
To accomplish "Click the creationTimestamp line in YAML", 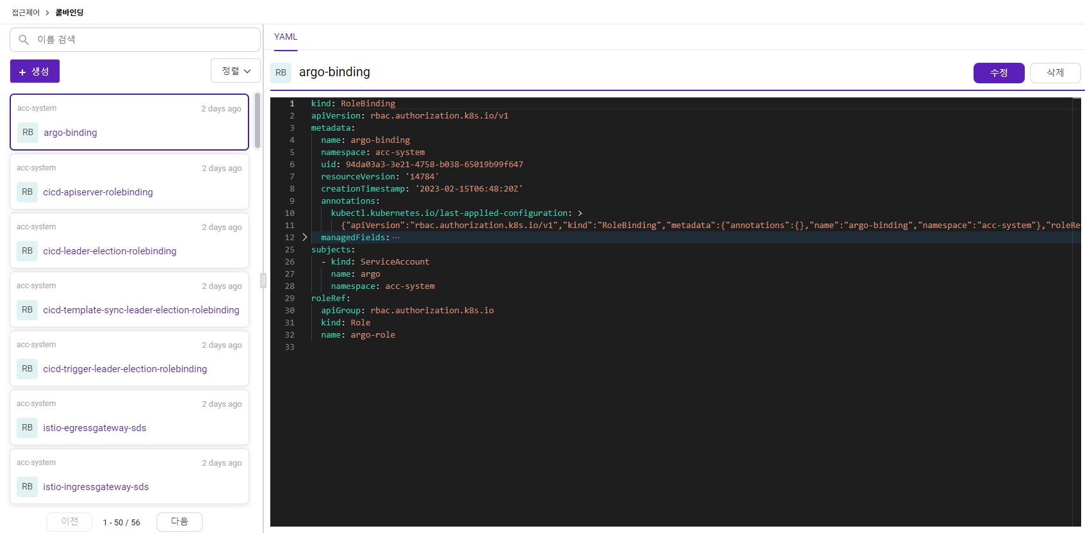I will tap(422, 188).
